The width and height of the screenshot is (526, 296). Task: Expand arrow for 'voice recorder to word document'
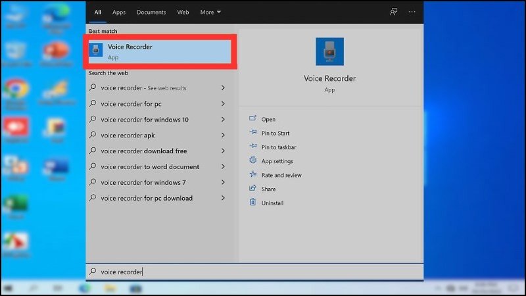pyautogui.click(x=223, y=167)
